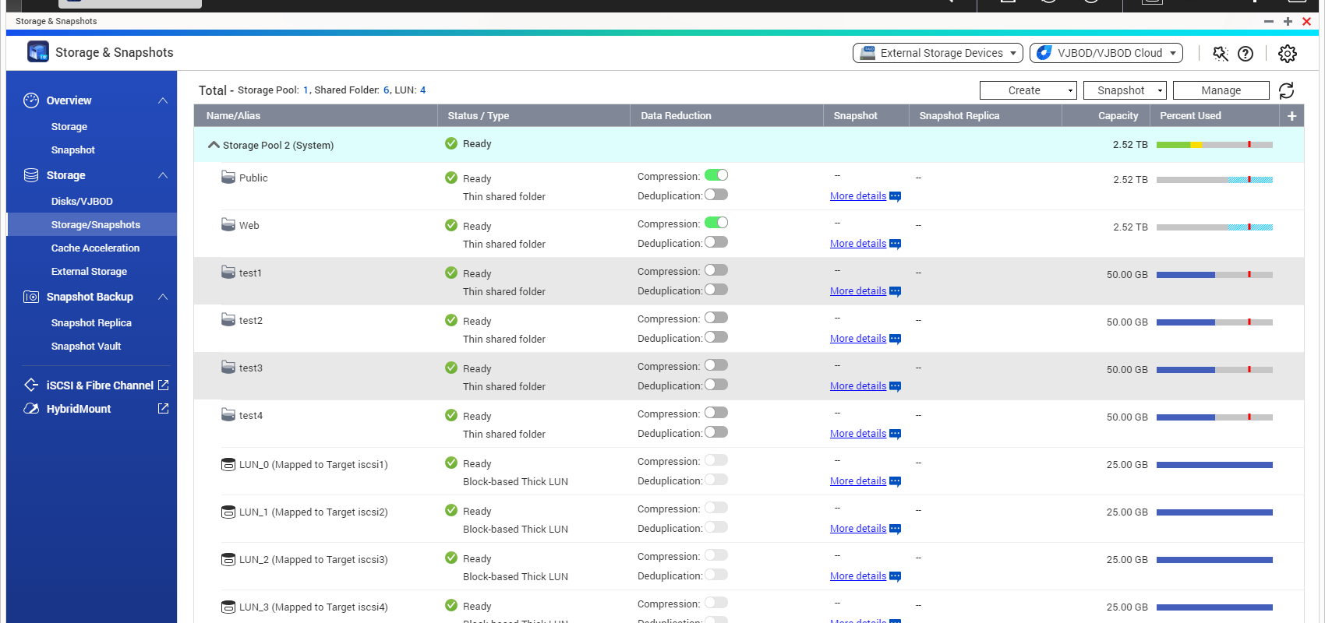Image resolution: width=1325 pixels, height=623 pixels.
Task: Click the Overview gauge icon in sidebar
Action: point(31,100)
